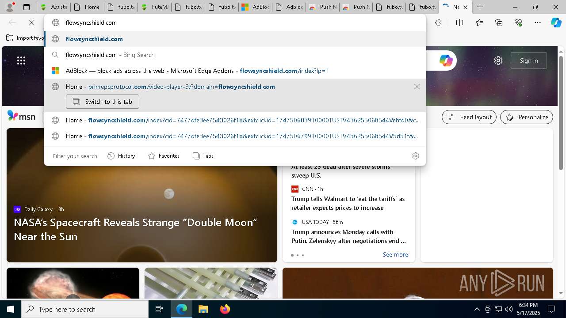Open the notification center icon
The image size is (566, 318).
tap(551, 309)
